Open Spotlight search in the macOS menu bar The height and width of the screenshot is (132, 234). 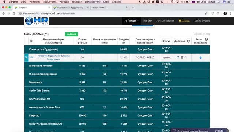[x=219, y=2]
